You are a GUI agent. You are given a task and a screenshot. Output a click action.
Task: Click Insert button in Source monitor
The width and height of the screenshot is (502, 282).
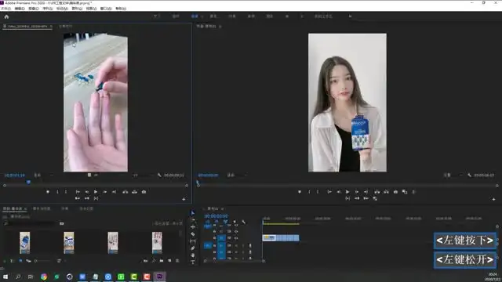(125, 192)
